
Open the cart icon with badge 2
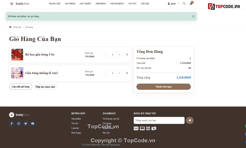(x=191, y=3)
